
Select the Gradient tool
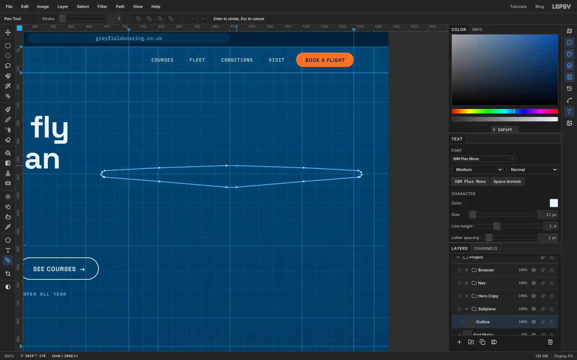click(8, 163)
